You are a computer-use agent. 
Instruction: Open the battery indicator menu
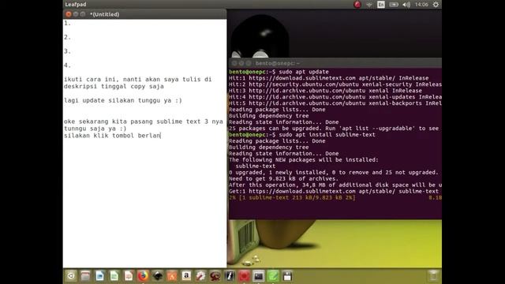click(x=394, y=5)
